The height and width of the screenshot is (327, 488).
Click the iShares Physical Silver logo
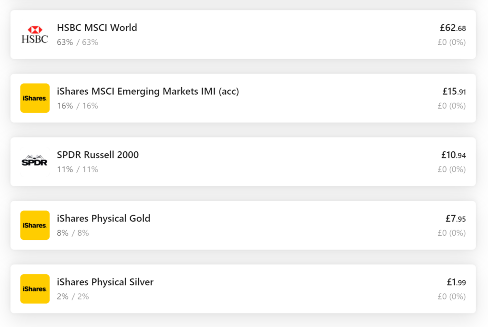coord(35,289)
